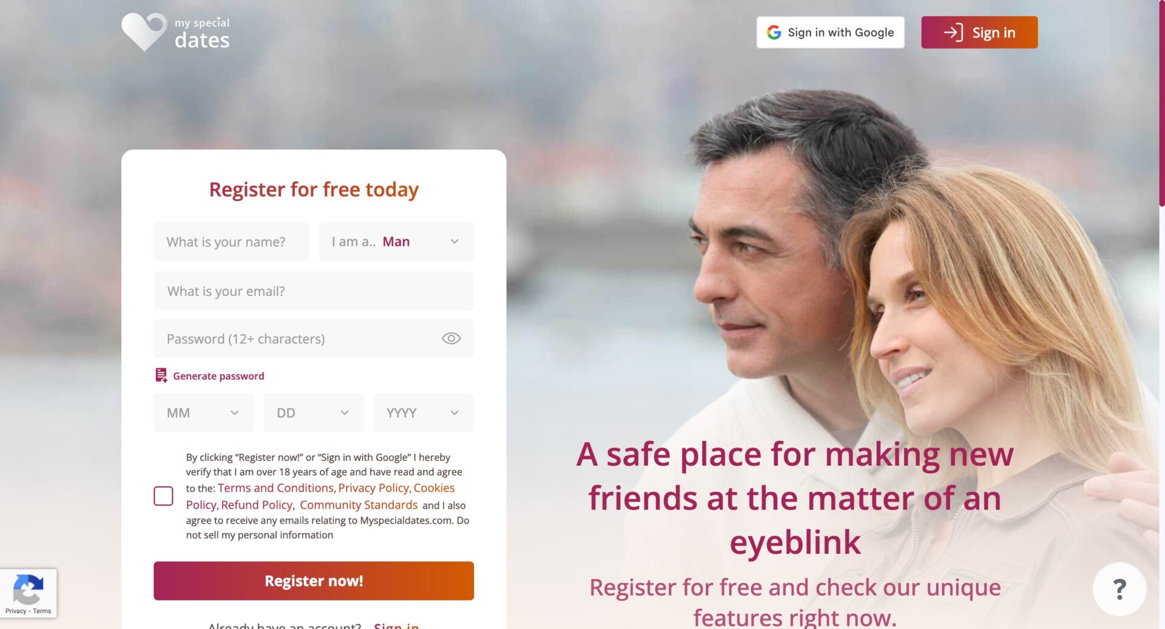Click the Register now! button
This screenshot has height=629, width=1165.
pos(314,581)
